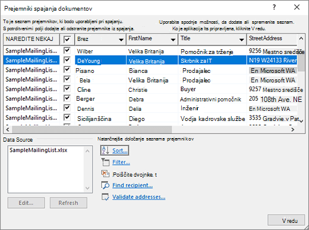Select SampleMailingList.xlsx in Data Source
Viewport: 309px width, 230px height.
(39, 150)
